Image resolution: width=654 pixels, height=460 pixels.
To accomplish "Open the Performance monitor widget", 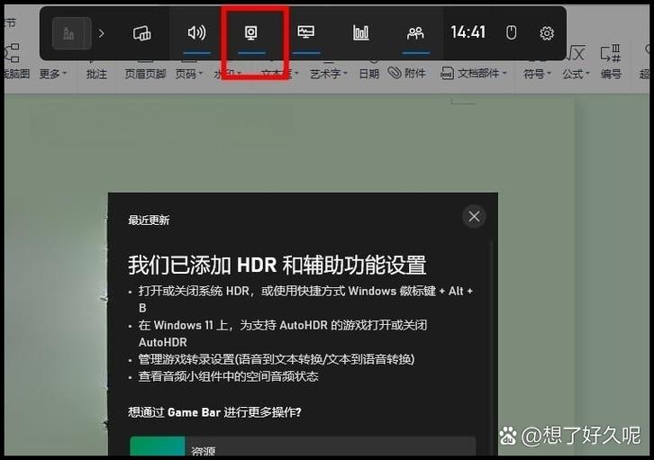I will click(306, 32).
